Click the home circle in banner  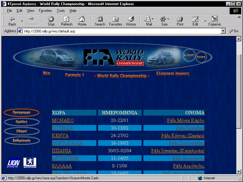click(x=201, y=57)
